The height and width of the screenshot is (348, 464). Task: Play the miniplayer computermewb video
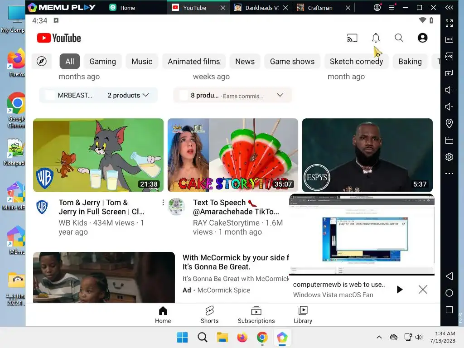coord(400,290)
